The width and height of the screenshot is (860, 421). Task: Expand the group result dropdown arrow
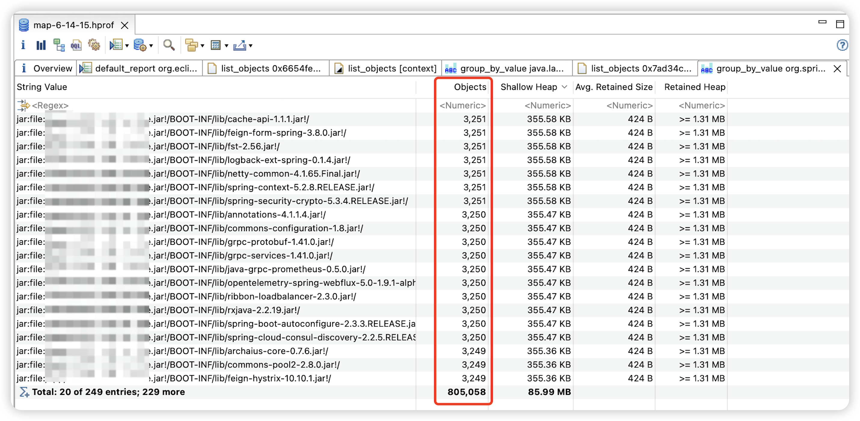(202, 46)
